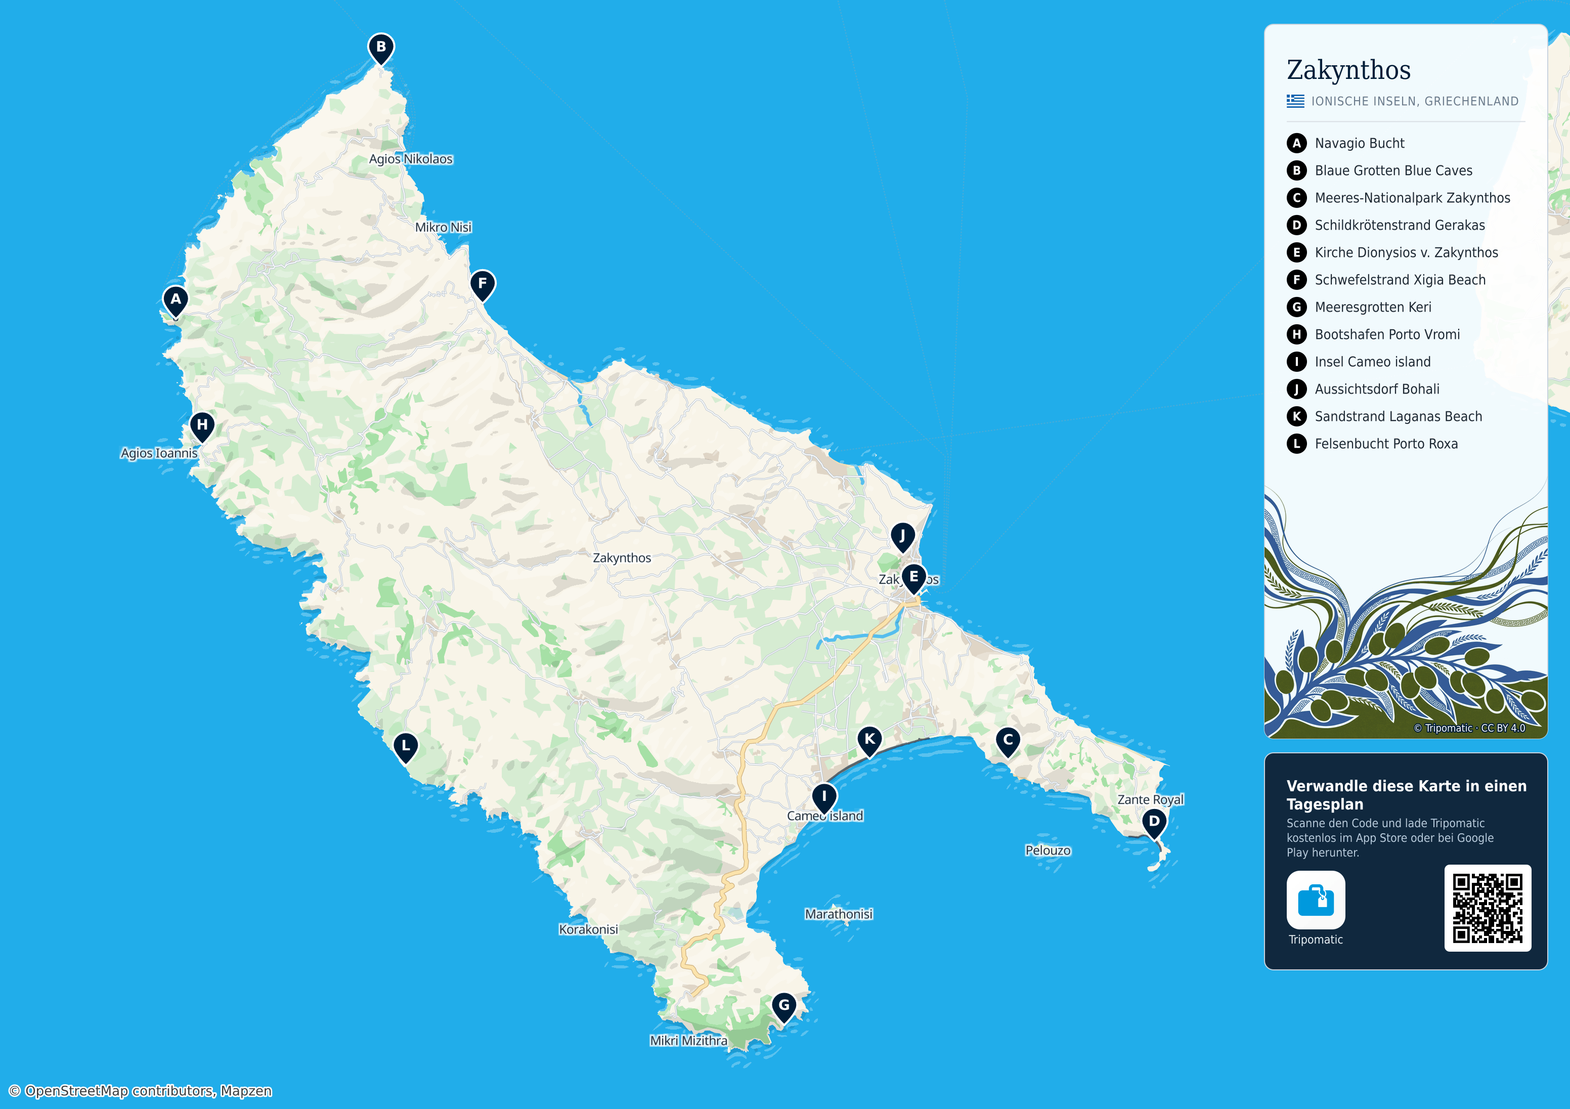
Task: Select map pin B at the northern tip
Action: pyautogui.click(x=381, y=49)
